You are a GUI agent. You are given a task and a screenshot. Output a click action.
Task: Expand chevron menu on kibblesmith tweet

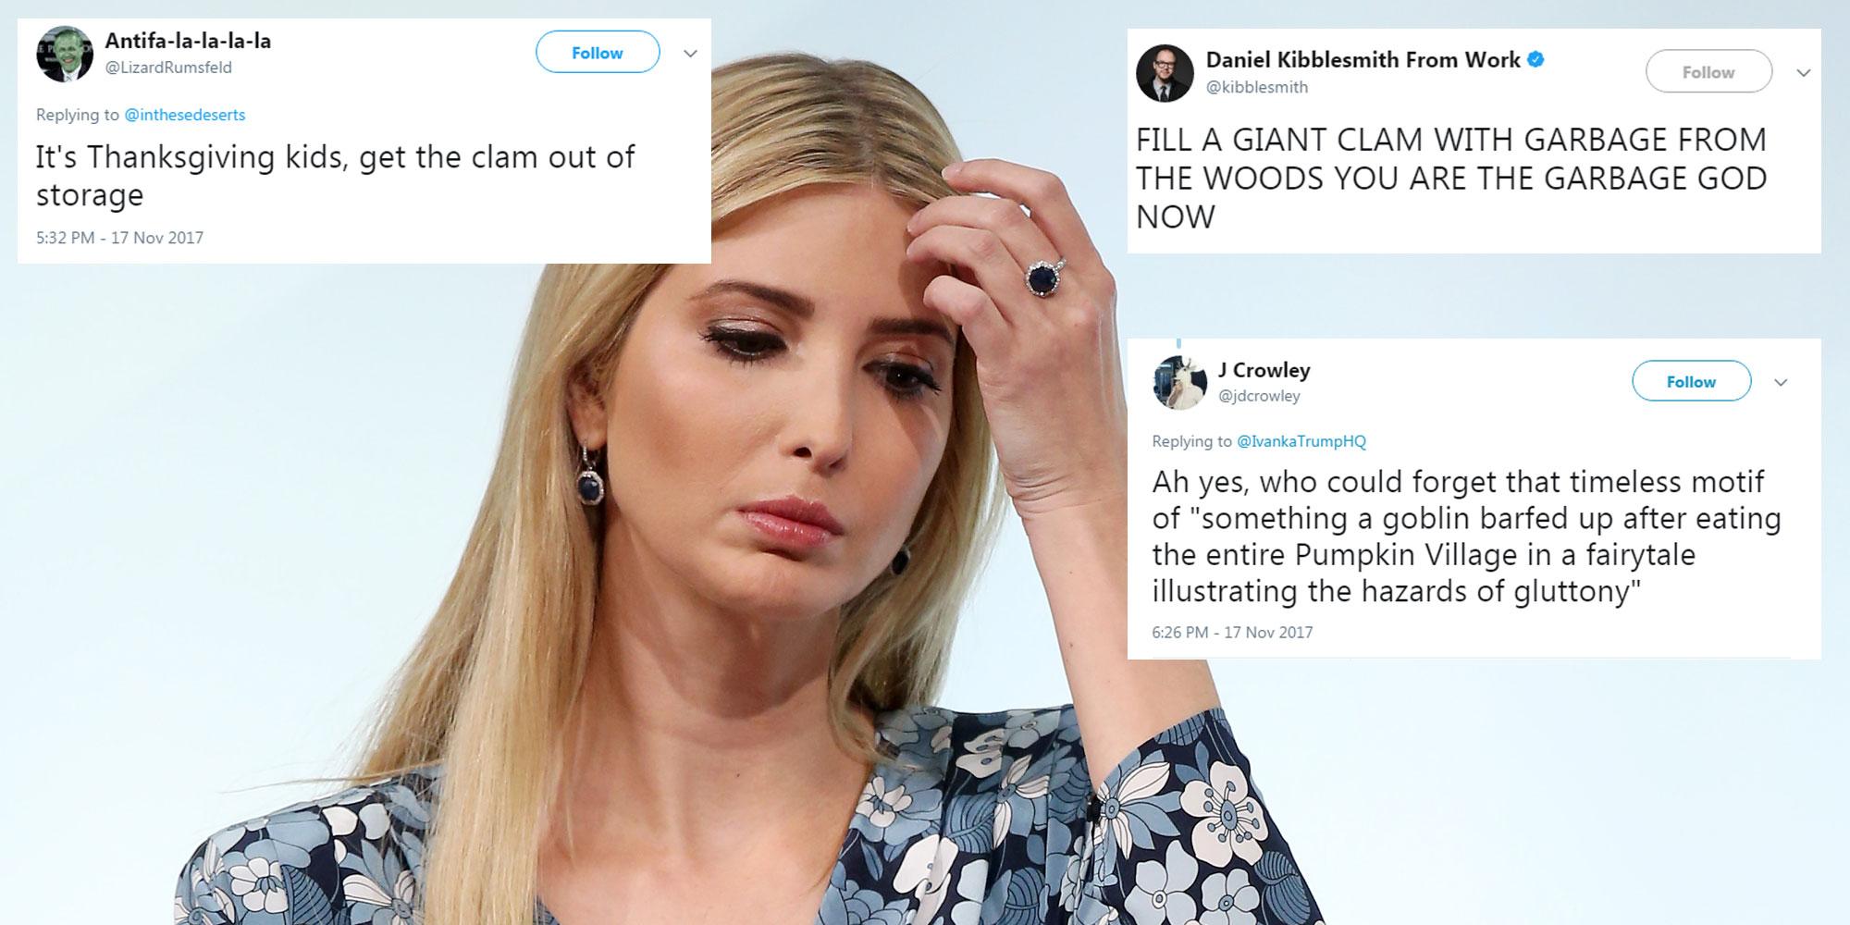[1803, 73]
